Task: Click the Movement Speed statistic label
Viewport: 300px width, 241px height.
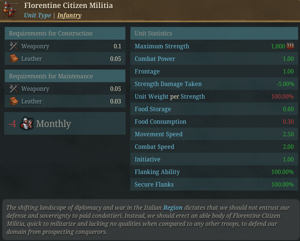Action: click(x=159, y=134)
